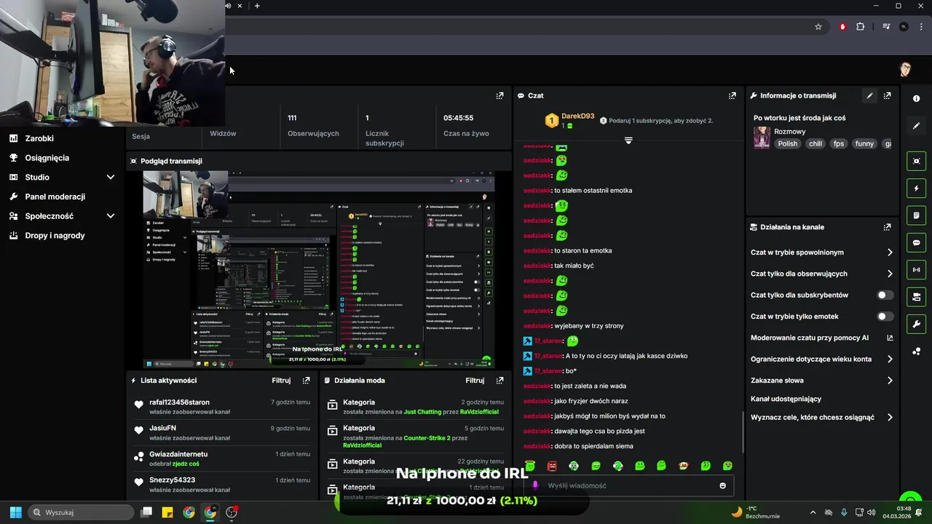This screenshot has width=932, height=524.
Task: Pop out the Lista aktywności panel
Action: 306,380
